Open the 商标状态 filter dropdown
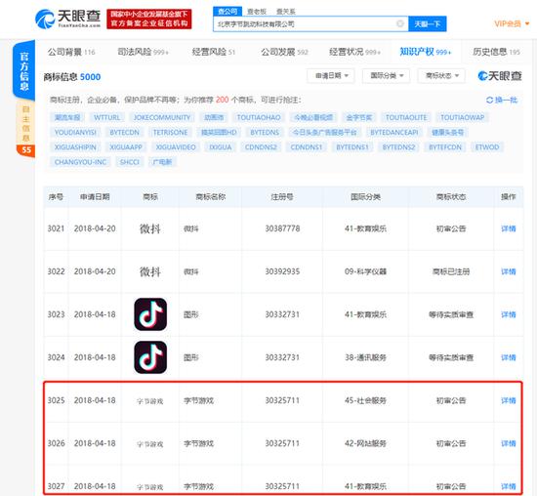This screenshot has height=496, width=537. click(441, 76)
